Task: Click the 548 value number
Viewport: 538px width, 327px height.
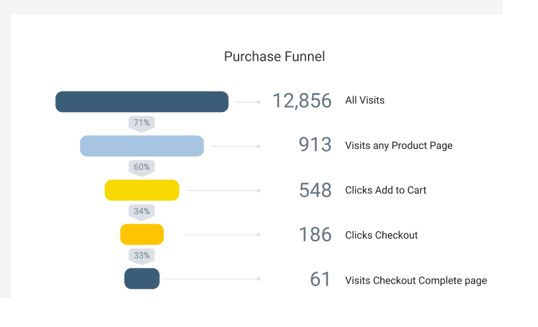Action: click(x=315, y=190)
